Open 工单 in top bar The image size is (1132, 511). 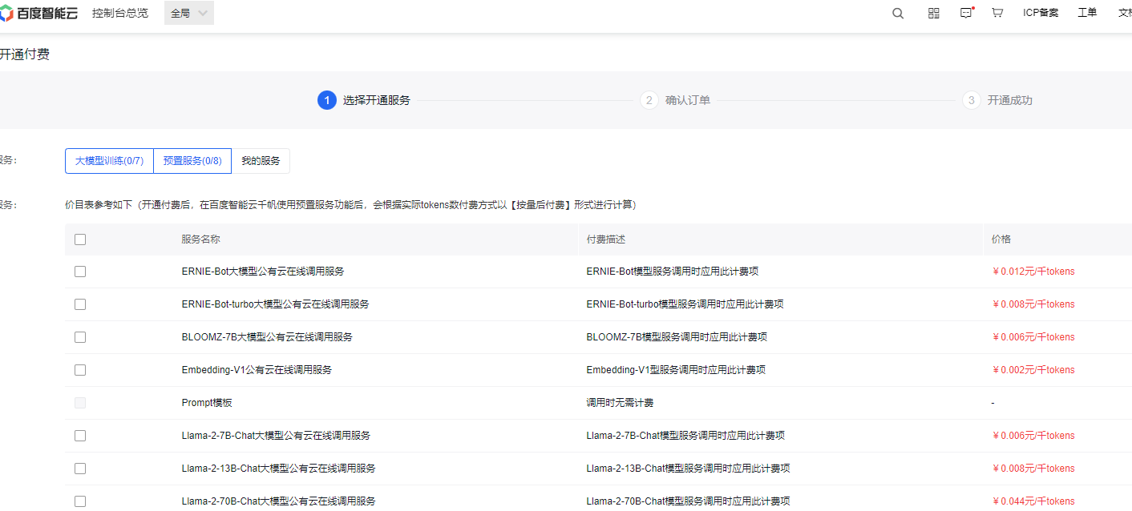pyautogui.click(x=1087, y=13)
